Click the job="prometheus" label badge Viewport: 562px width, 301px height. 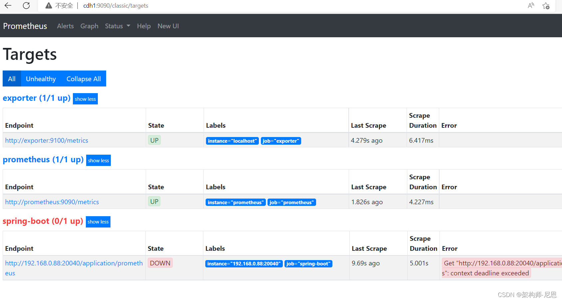[x=292, y=203]
